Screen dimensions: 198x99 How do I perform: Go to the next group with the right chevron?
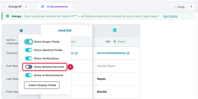click(x=26, y=7)
